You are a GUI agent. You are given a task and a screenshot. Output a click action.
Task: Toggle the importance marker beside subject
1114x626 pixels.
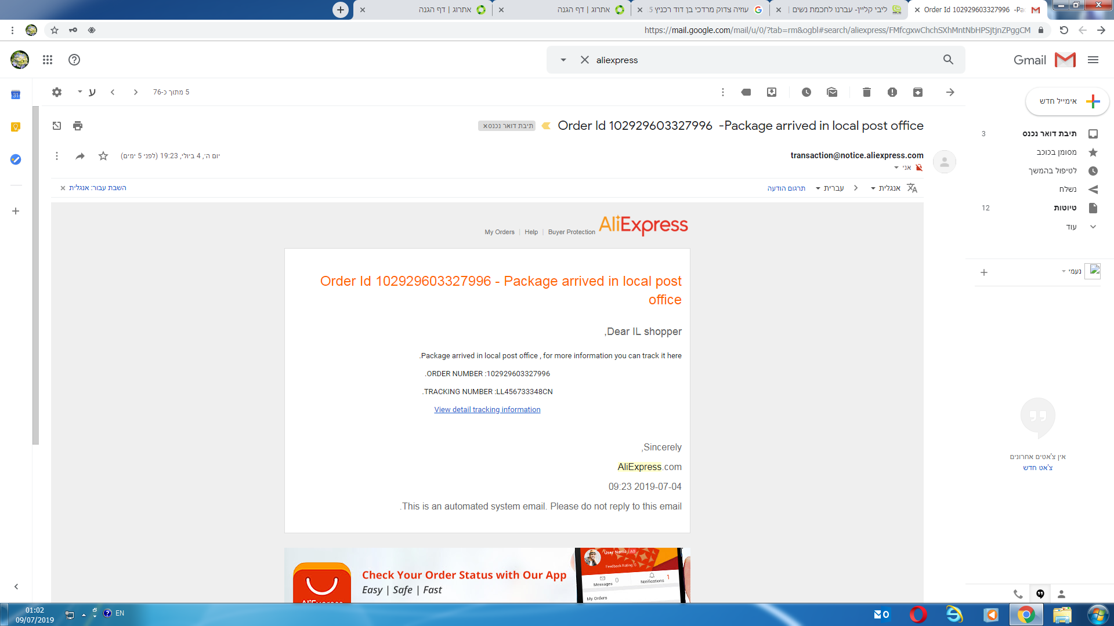point(546,126)
